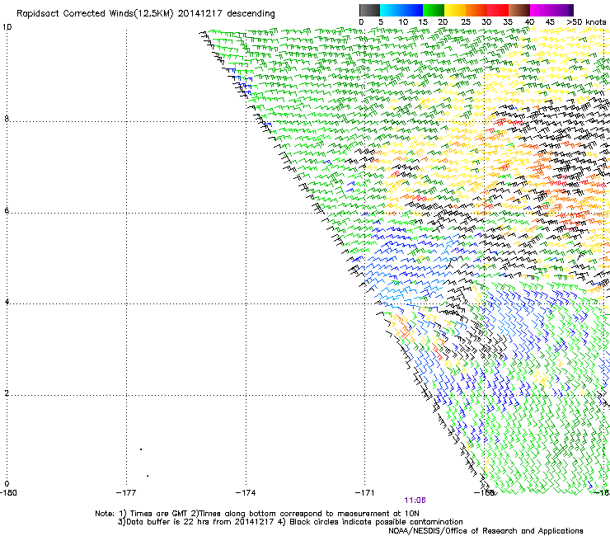Click the 'Data buffer is 22 hrs' note line
The width and height of the screenshot is (610, 536).
[290, 522]
